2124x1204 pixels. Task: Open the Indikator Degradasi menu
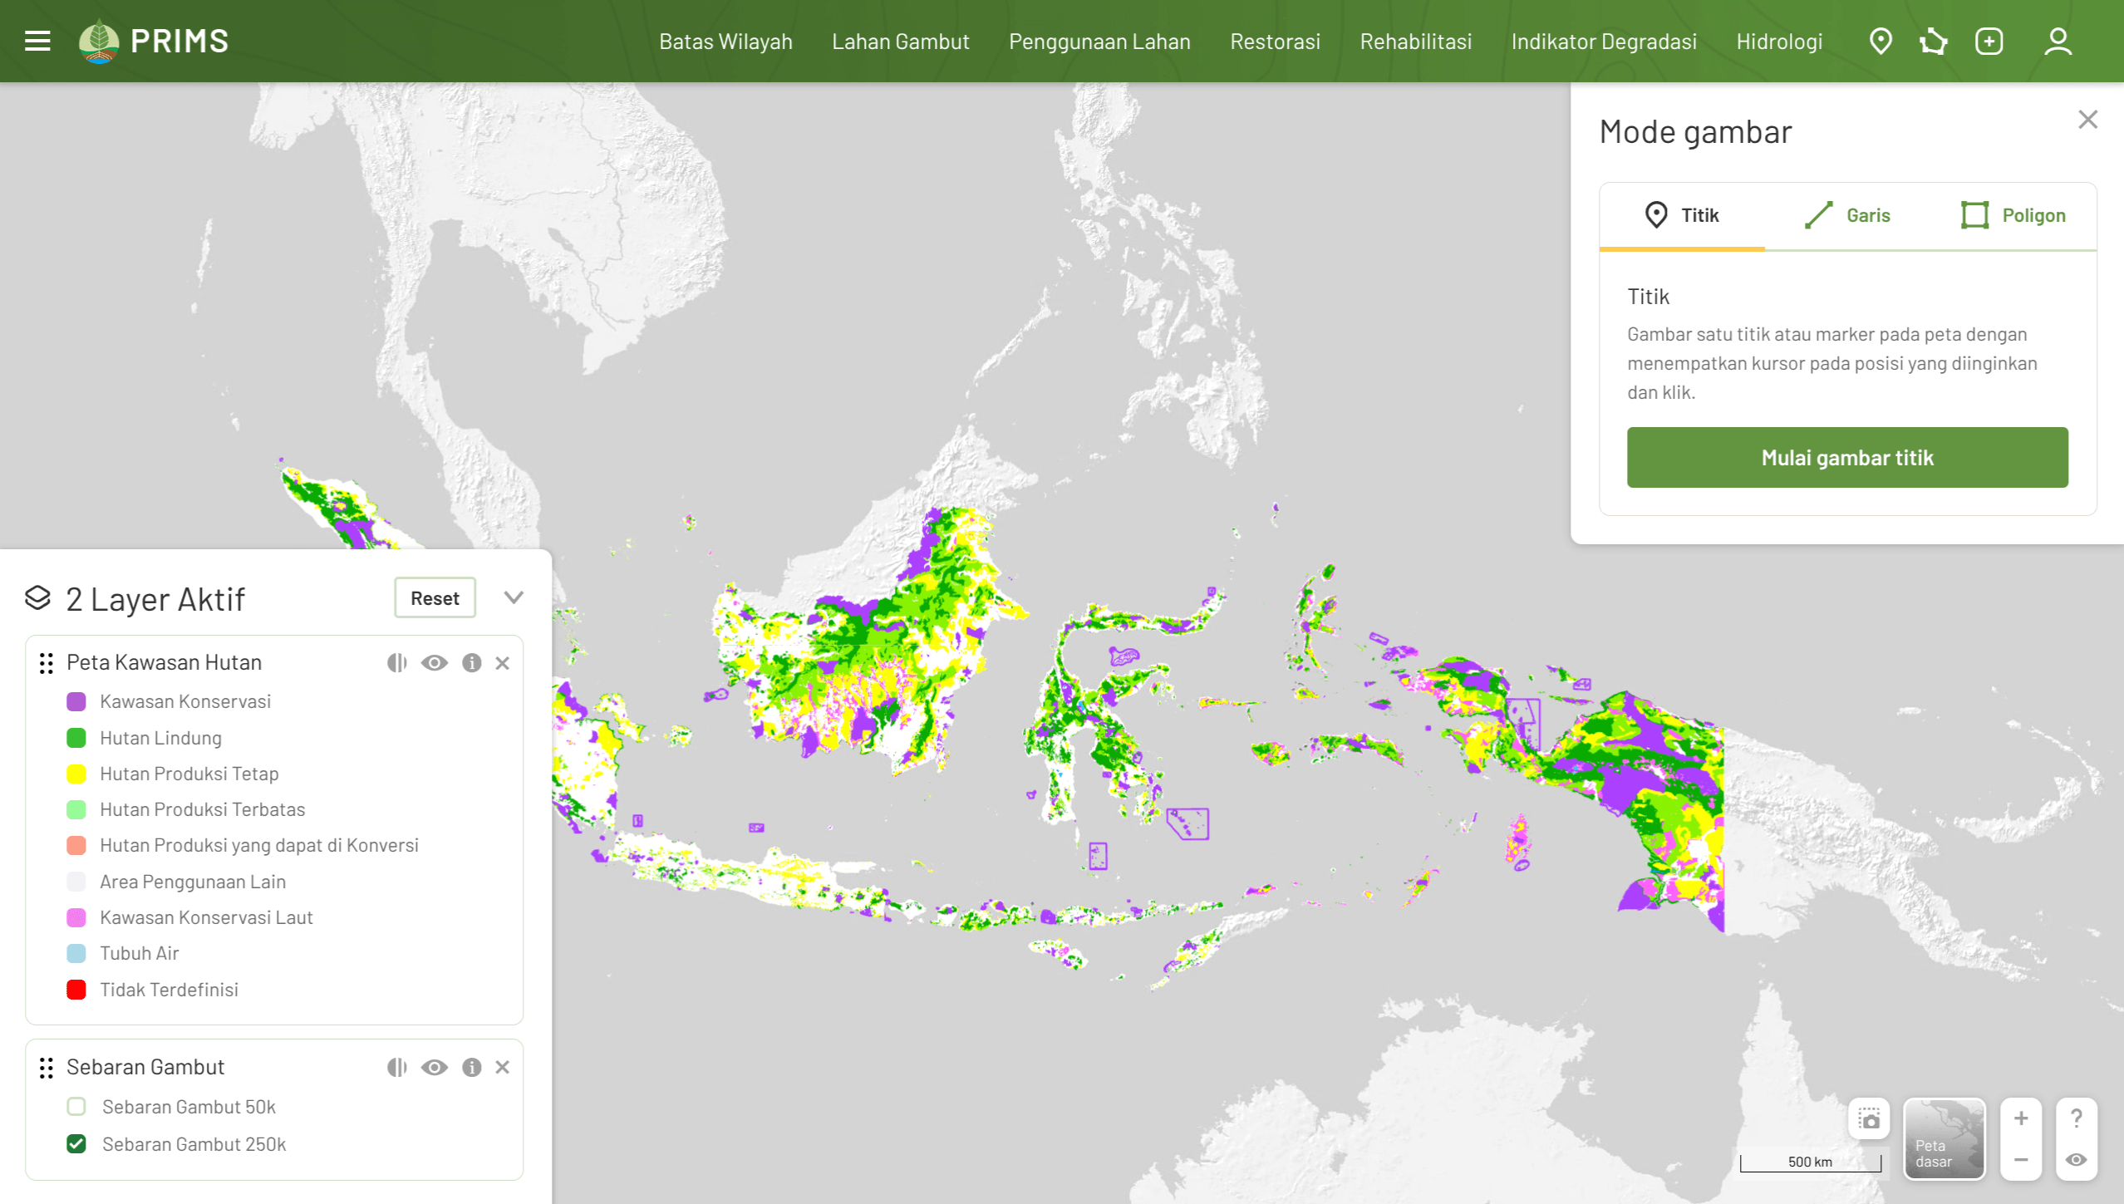[x=1604, y=41]
